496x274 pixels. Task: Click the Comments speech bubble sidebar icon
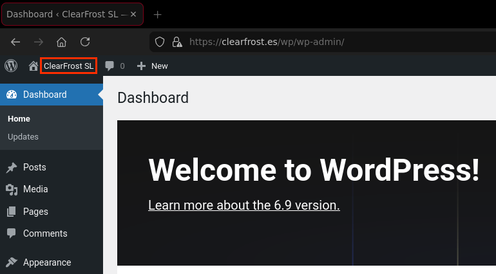point(12,233)
